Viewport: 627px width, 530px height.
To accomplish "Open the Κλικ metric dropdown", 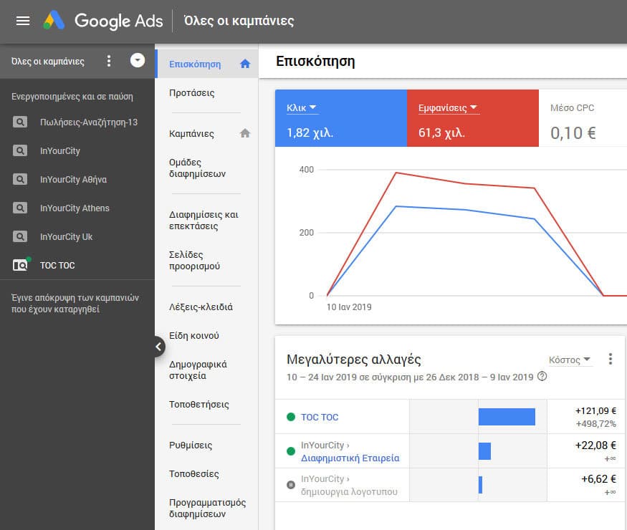I will point(302,107).
